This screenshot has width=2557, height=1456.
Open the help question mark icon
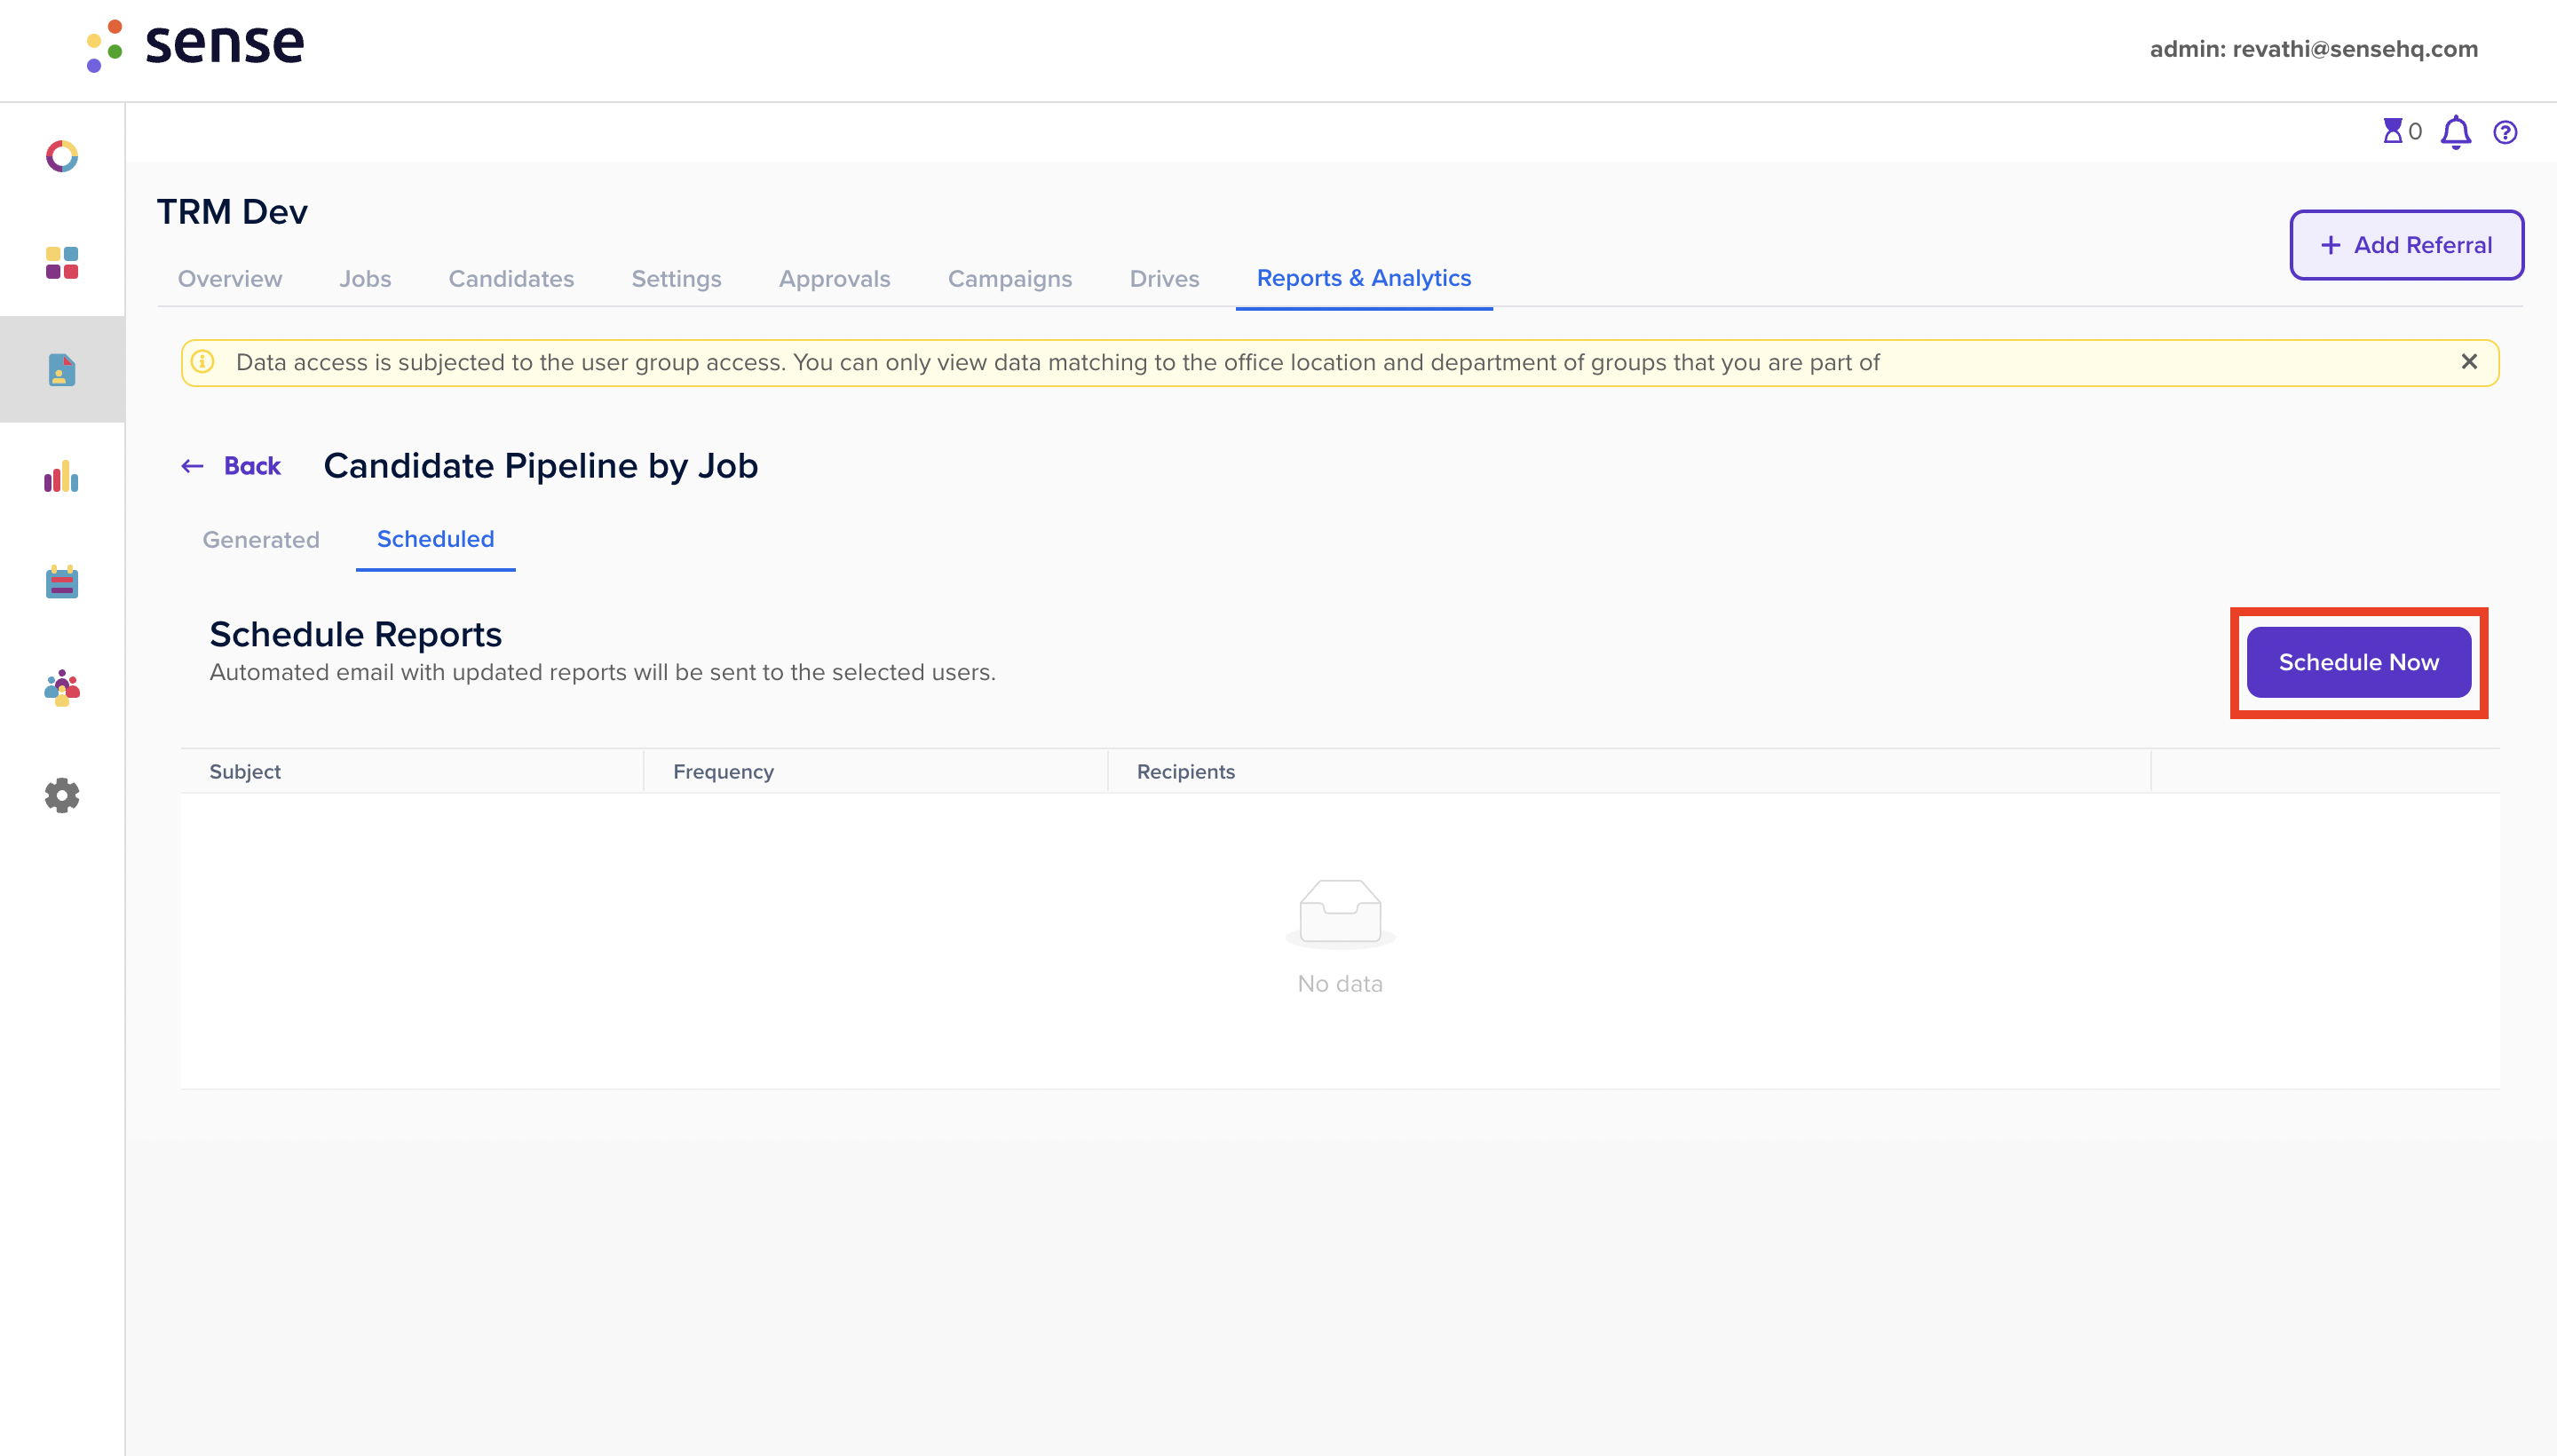click(2505, 132)
